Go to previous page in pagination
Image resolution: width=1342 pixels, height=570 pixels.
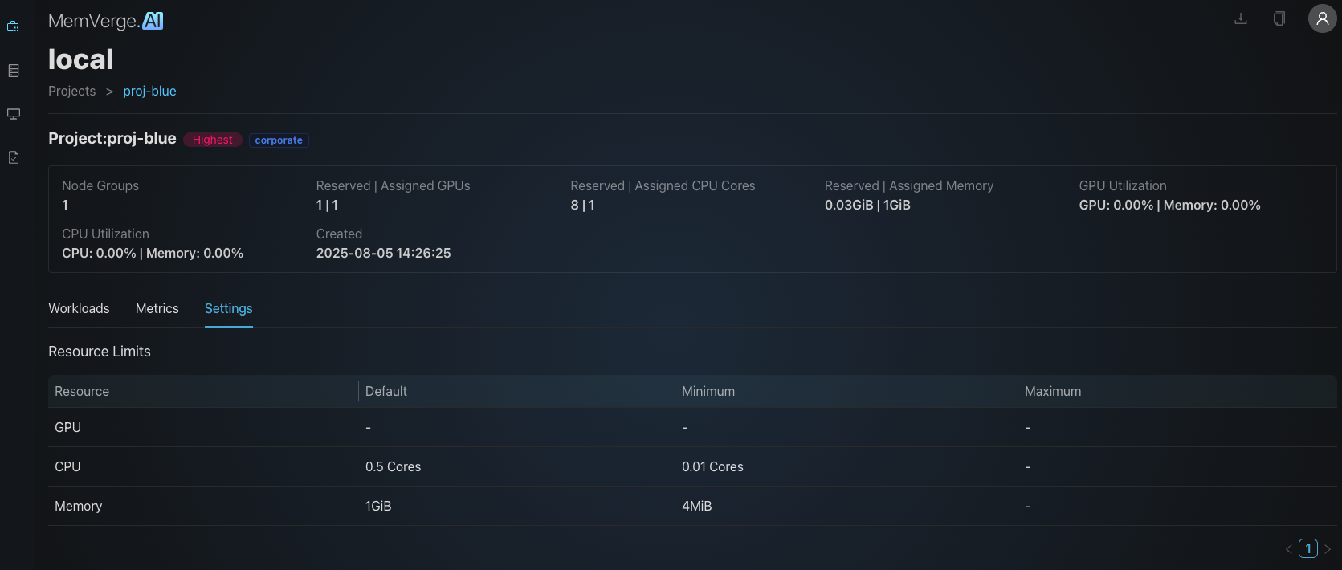1288,549
